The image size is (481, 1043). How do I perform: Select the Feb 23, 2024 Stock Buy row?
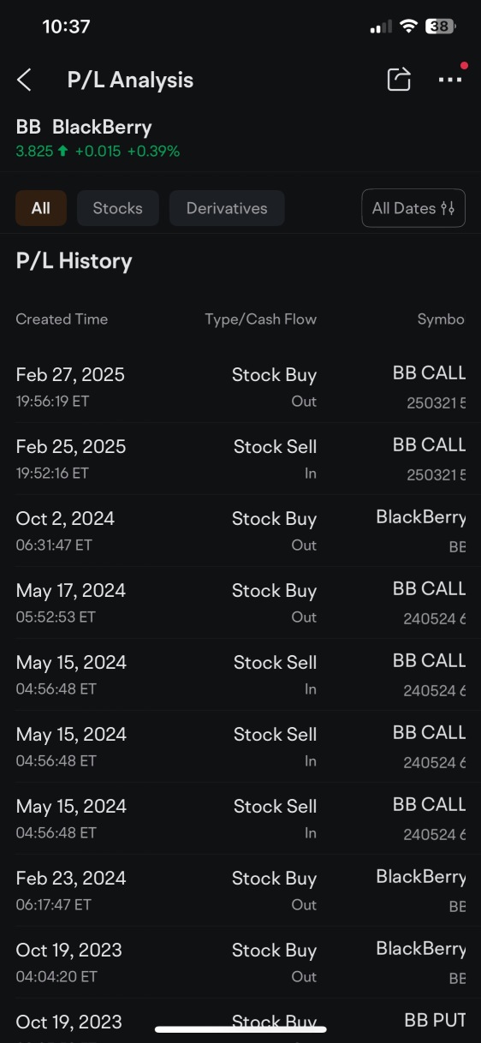tap(240, 891)
